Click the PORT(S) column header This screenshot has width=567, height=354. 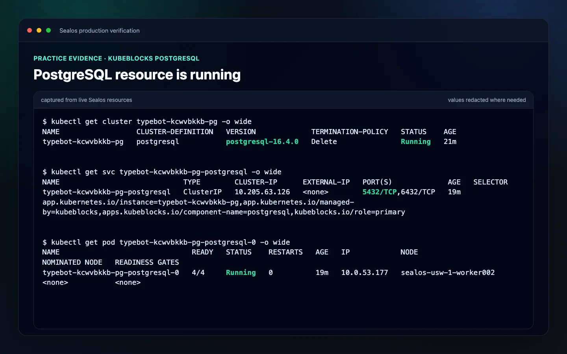(377, 182)
